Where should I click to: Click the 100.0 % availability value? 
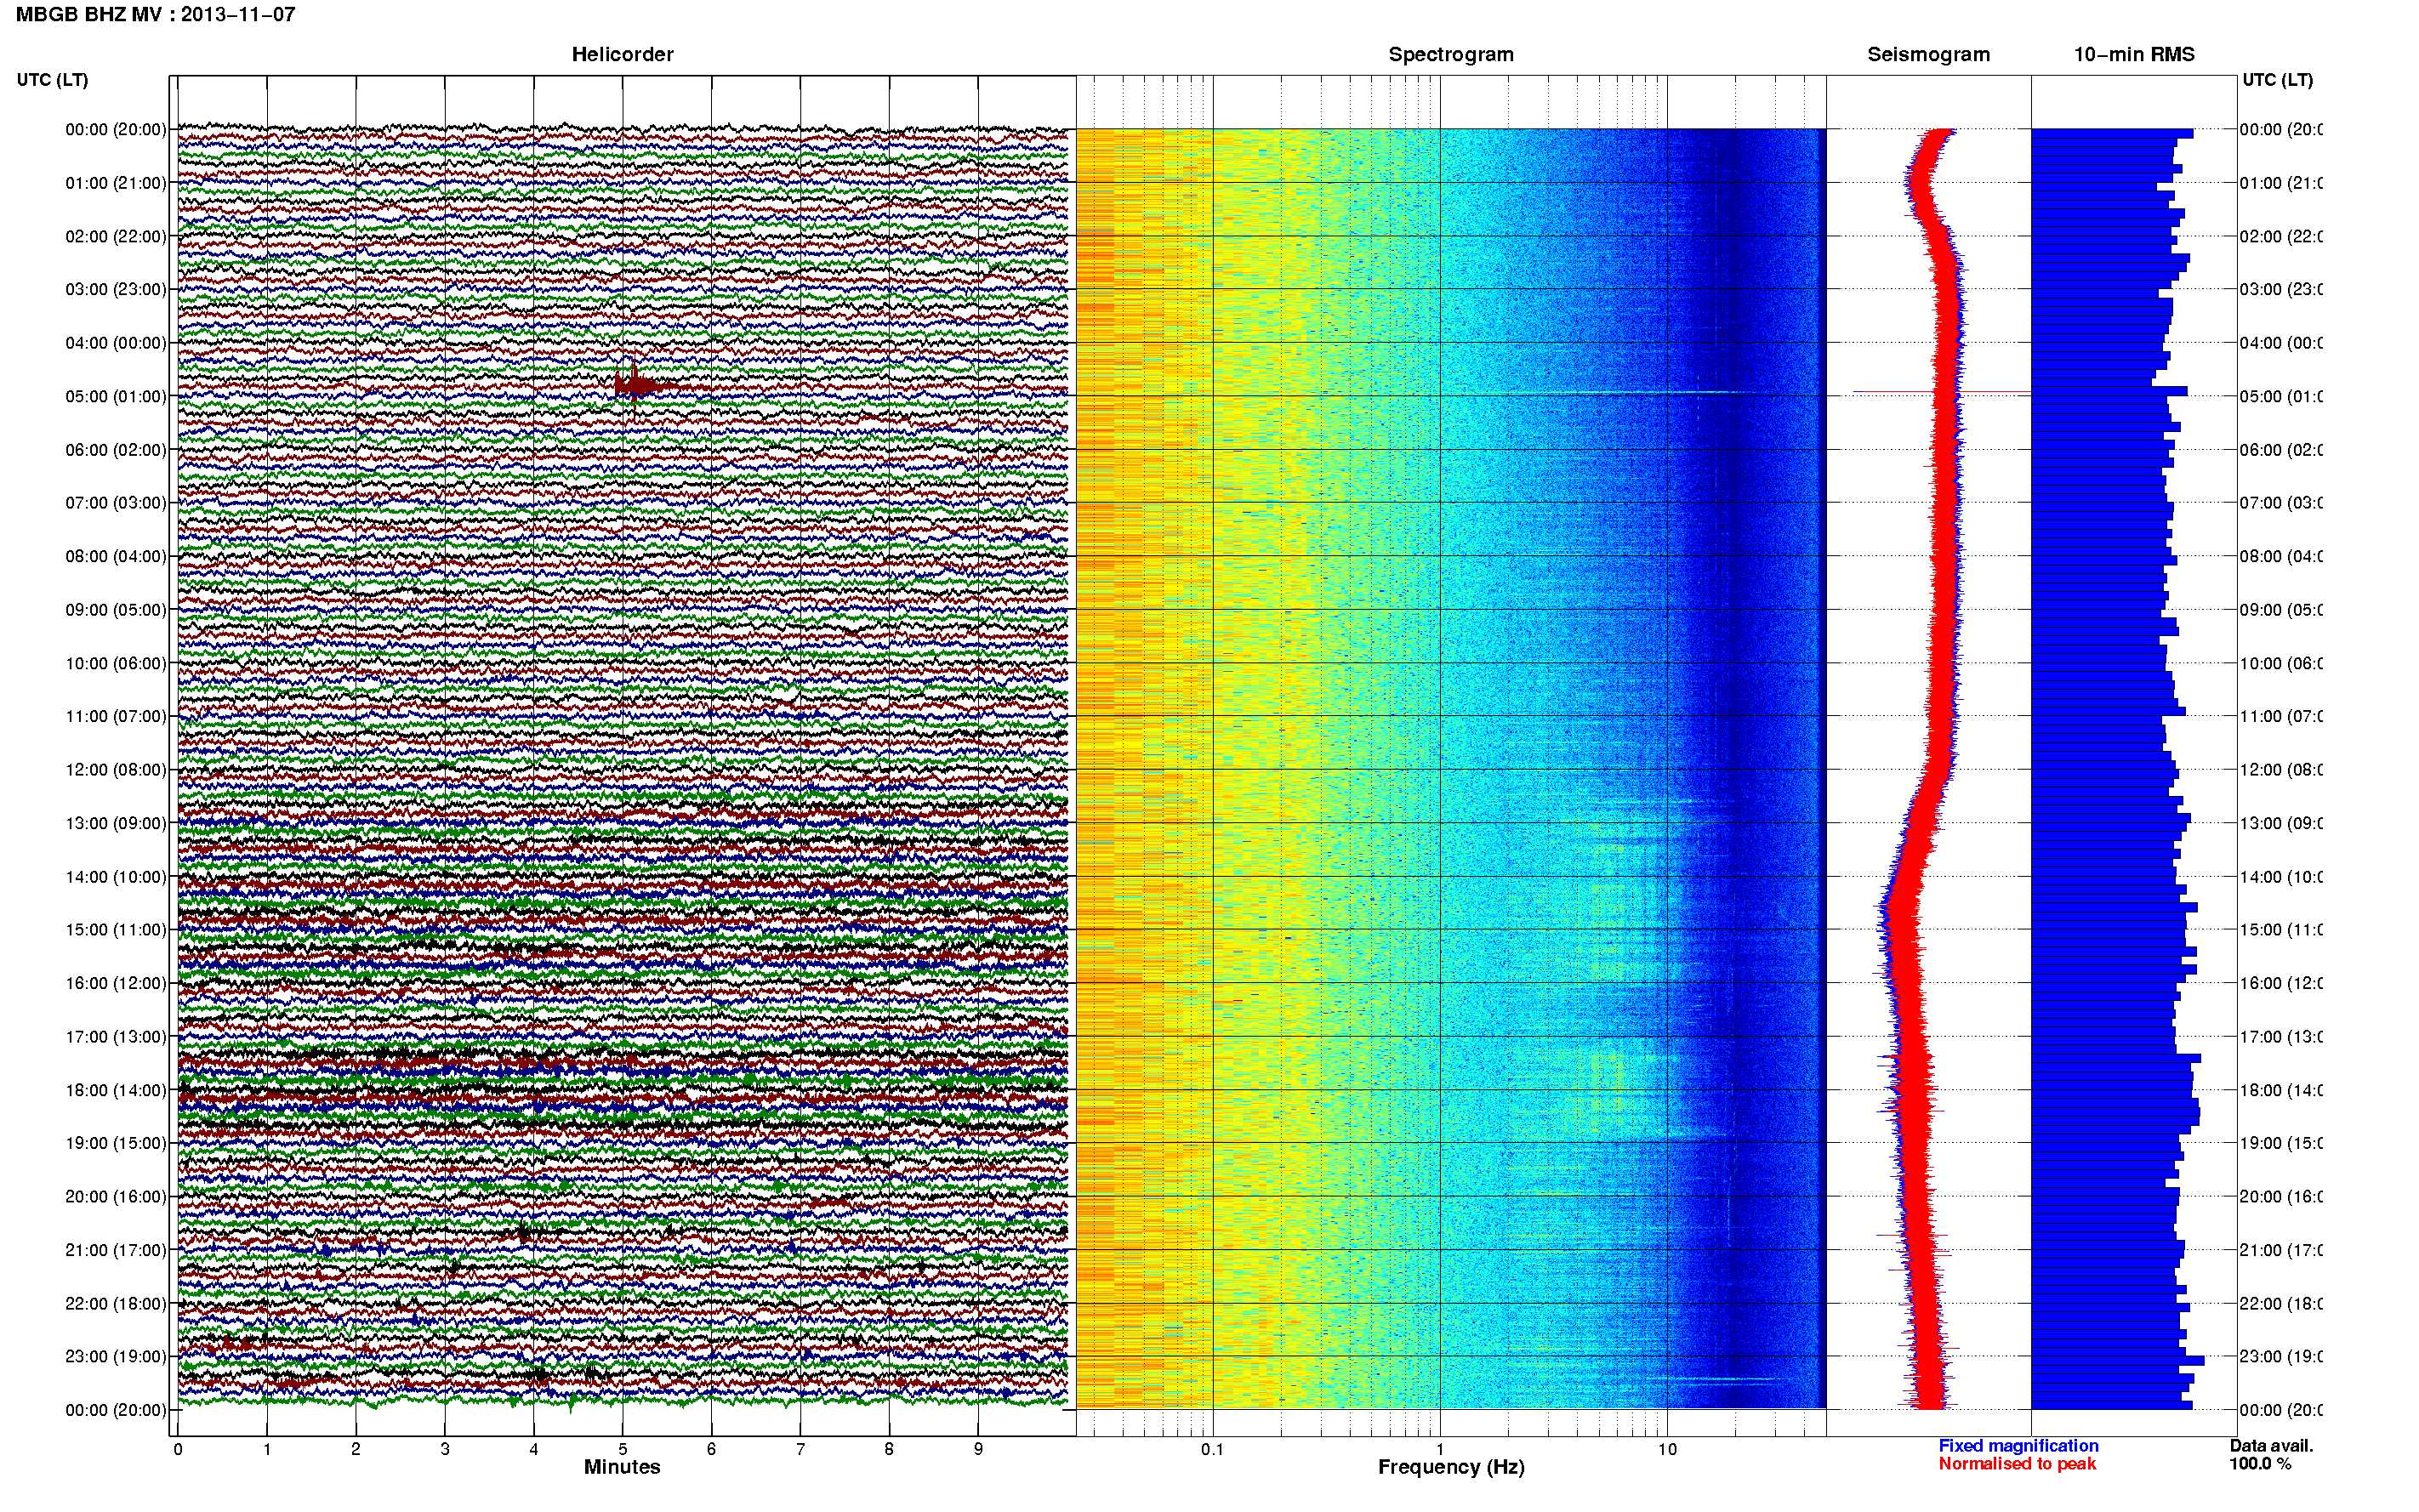pos(2260,1464)
